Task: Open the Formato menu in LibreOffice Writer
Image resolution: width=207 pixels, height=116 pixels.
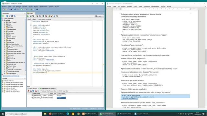Action: pos(129,6)
